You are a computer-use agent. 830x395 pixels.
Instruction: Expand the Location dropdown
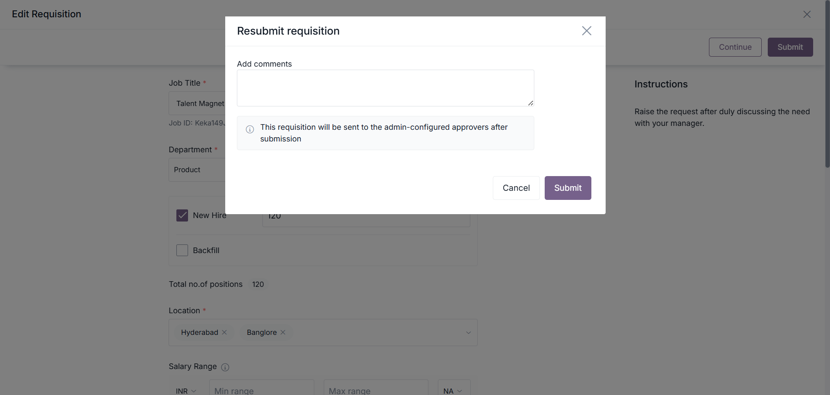tap(468, 333)
